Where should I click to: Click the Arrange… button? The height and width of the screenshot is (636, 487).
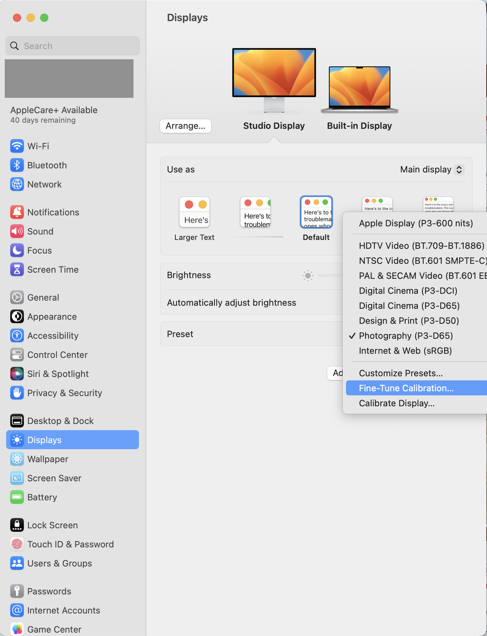(x=186, y=126)
